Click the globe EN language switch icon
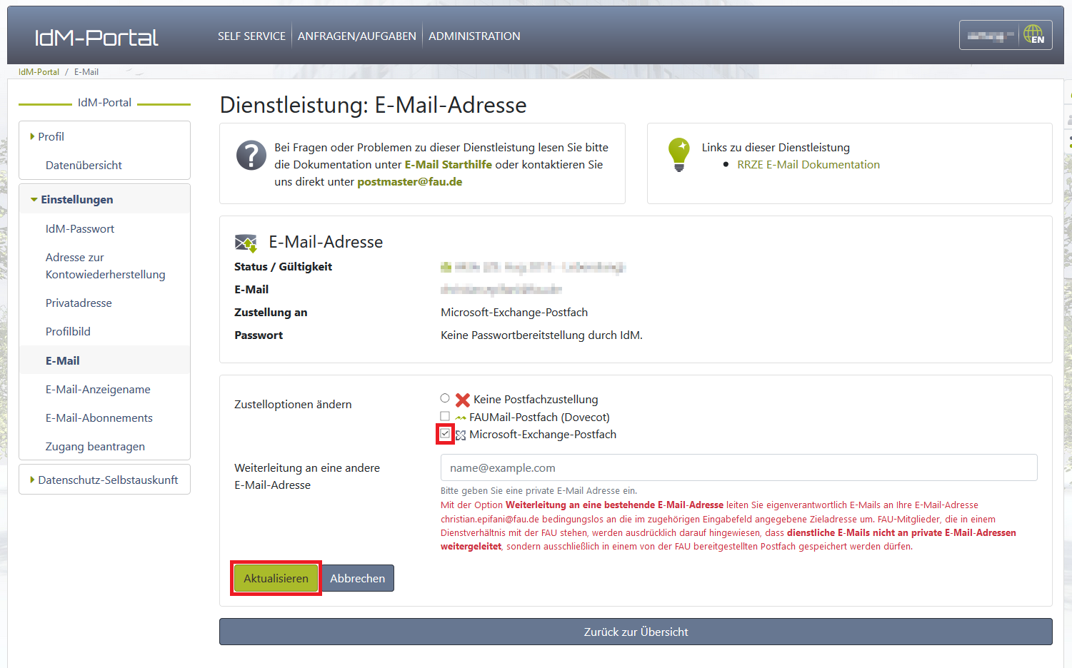This screenshot has width=1072, height=668. 1033,34
